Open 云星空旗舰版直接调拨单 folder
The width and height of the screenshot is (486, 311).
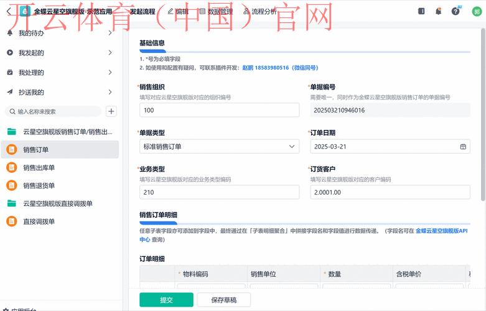60,203
